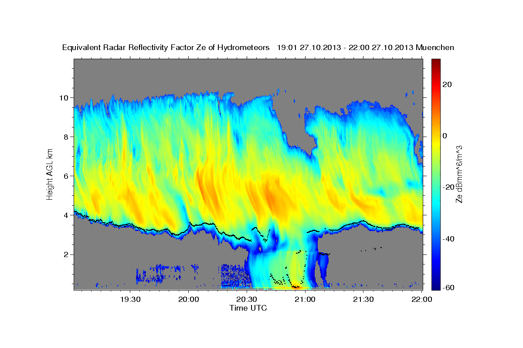
Task: Click the height label '6'
Action: [67, 176]
